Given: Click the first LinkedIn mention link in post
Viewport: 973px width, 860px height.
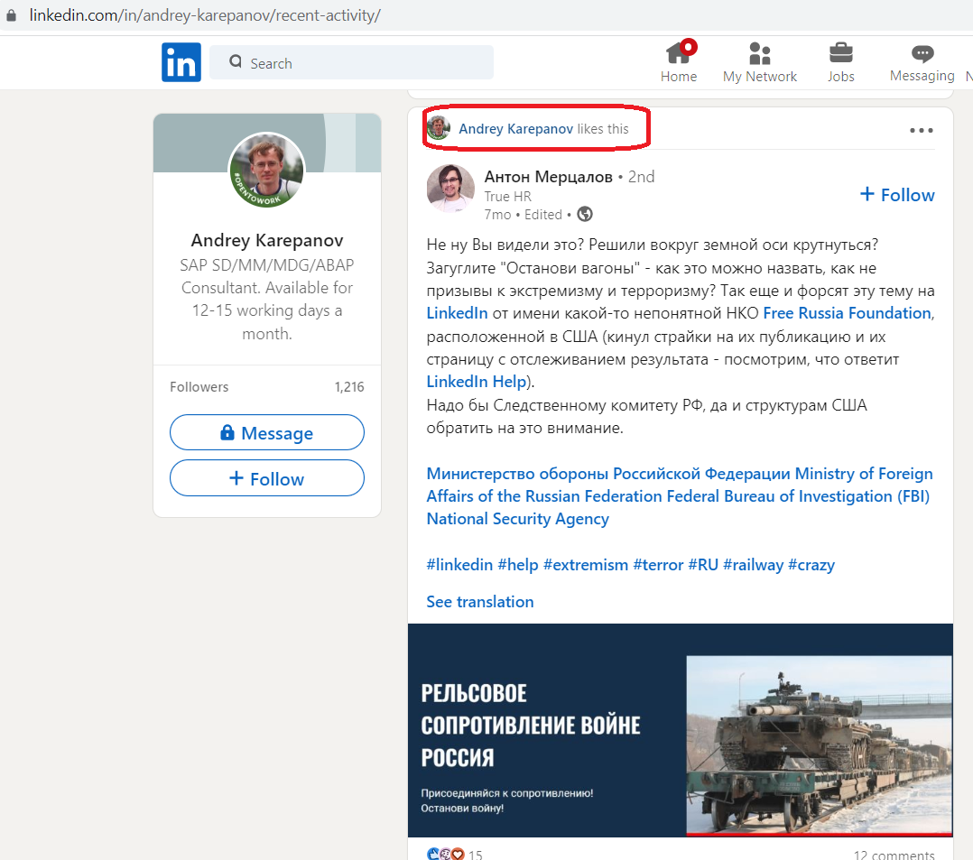Looking at the screenshot, I should pyautogui.click(x=457, y=313).
